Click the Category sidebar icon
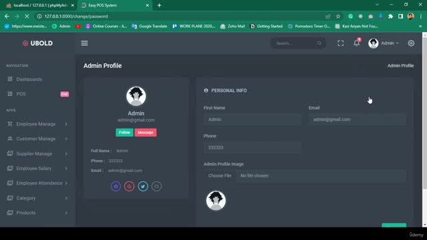The height and width of the screenshot is (240, 427). click(x=10, y=198)
